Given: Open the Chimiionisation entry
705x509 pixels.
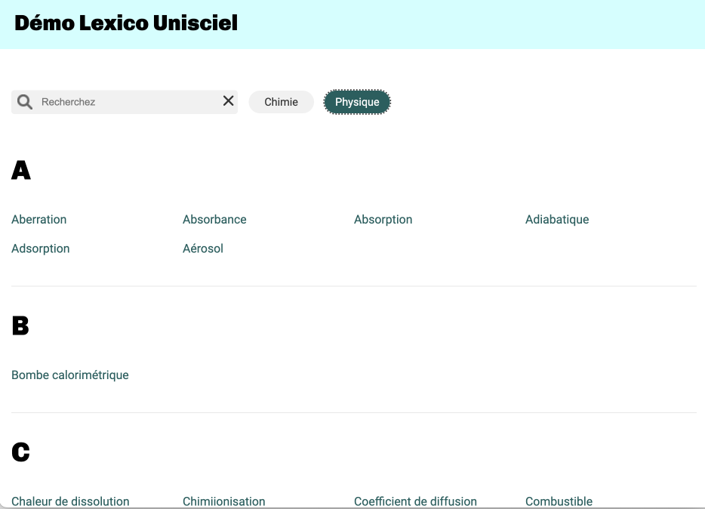Looking at the screenshot, I should point(223,501).
